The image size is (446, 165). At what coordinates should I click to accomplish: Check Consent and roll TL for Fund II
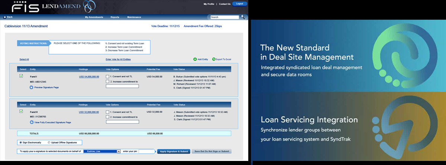click(x=107, y=112)
